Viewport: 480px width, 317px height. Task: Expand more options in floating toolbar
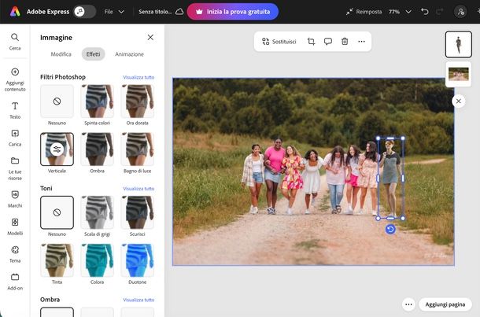tap(361, 41)
